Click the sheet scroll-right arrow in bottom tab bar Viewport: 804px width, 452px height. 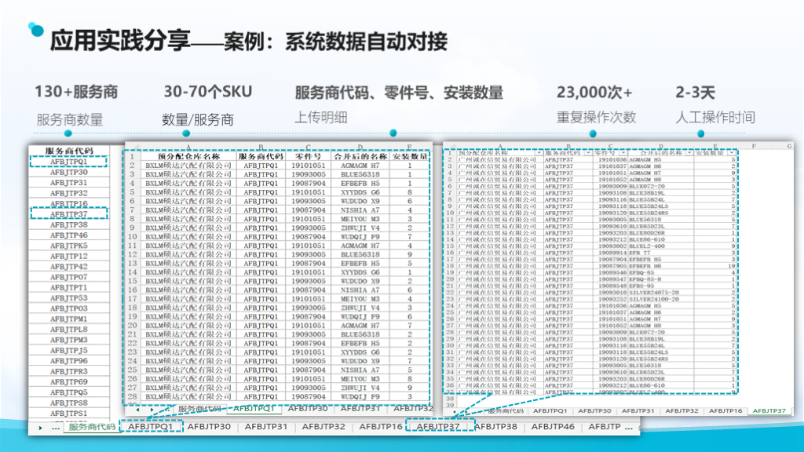(x=41, y=428)
